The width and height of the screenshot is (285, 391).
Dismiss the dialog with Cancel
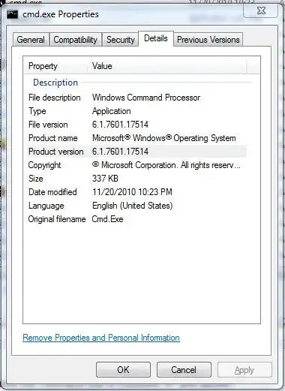coord(184,370)
